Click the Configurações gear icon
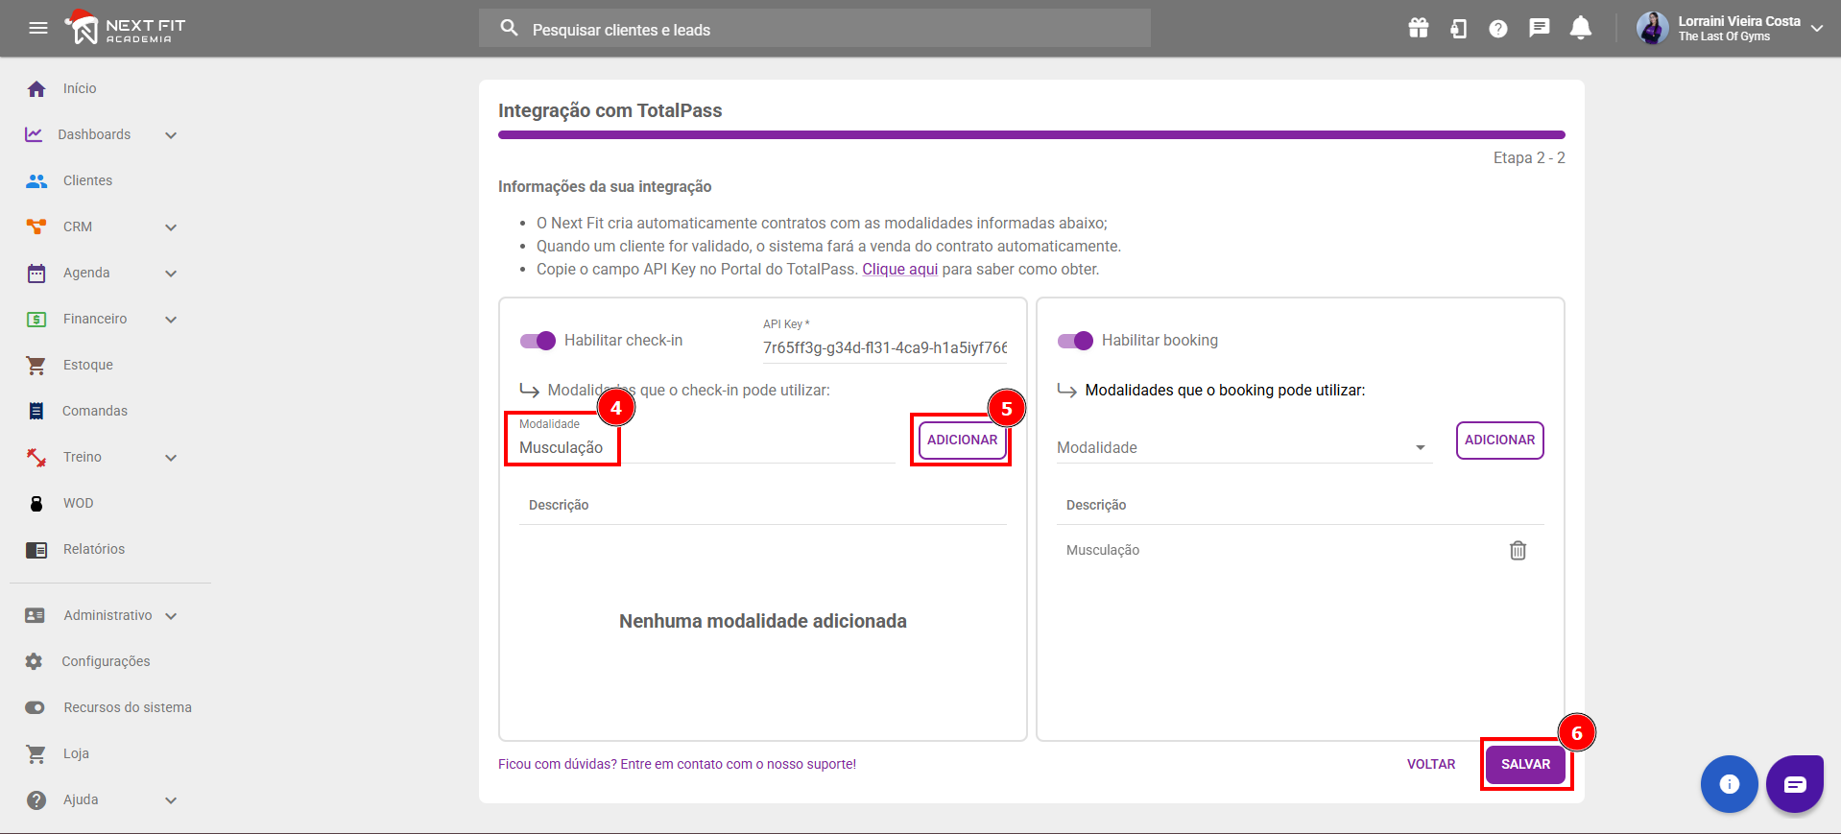Image resolution: width=1841 pixels, height=834 pixels. click(34, 661)
